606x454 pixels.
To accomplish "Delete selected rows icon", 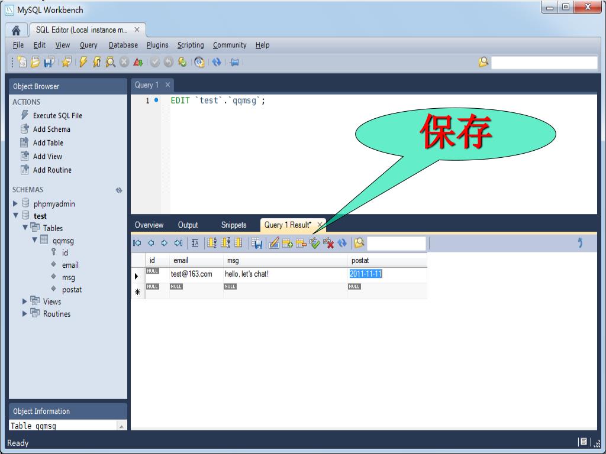I will [x=301, y=243].
